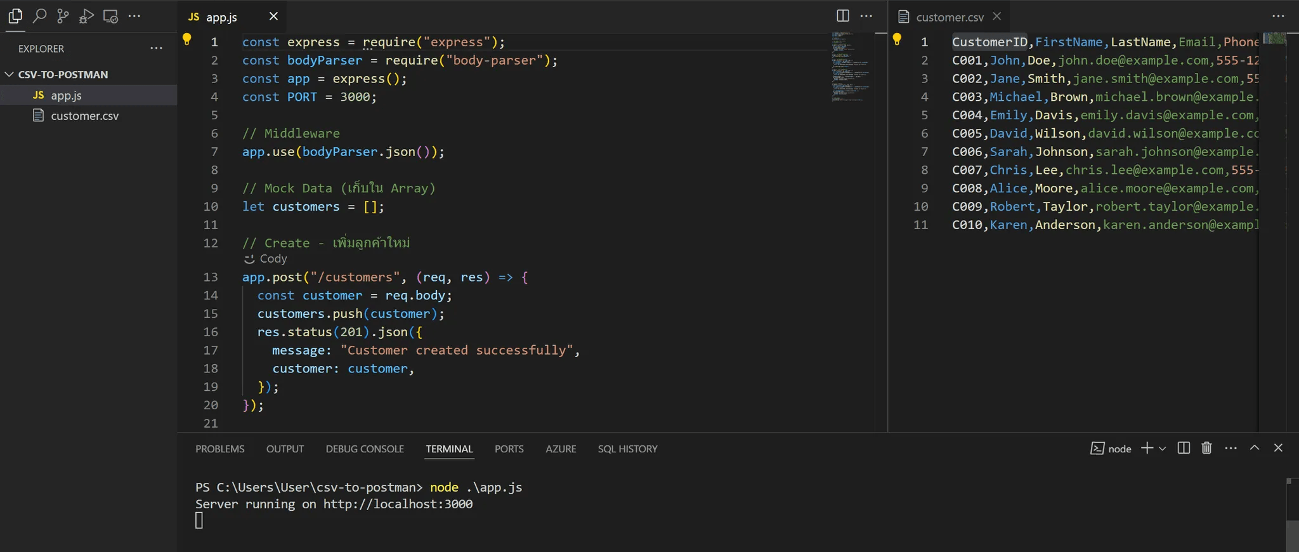This screenshot has width=1299, height=552.
Task: Create a new terminal with plus icon
Action: click(1147, 448)
